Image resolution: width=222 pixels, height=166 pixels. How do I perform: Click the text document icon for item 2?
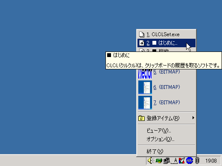pyautogui.click(x=142, y=43)
